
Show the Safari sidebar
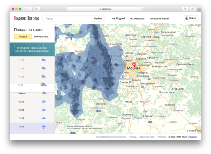pos(37,9)
